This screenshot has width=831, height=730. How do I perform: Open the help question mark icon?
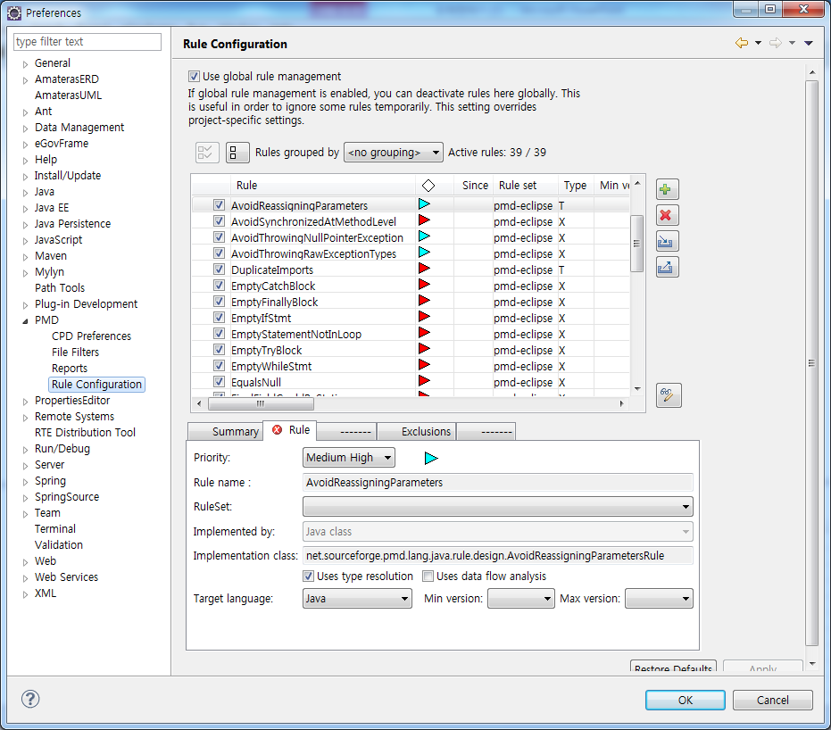pyautogui.click(x=30, y=700)
